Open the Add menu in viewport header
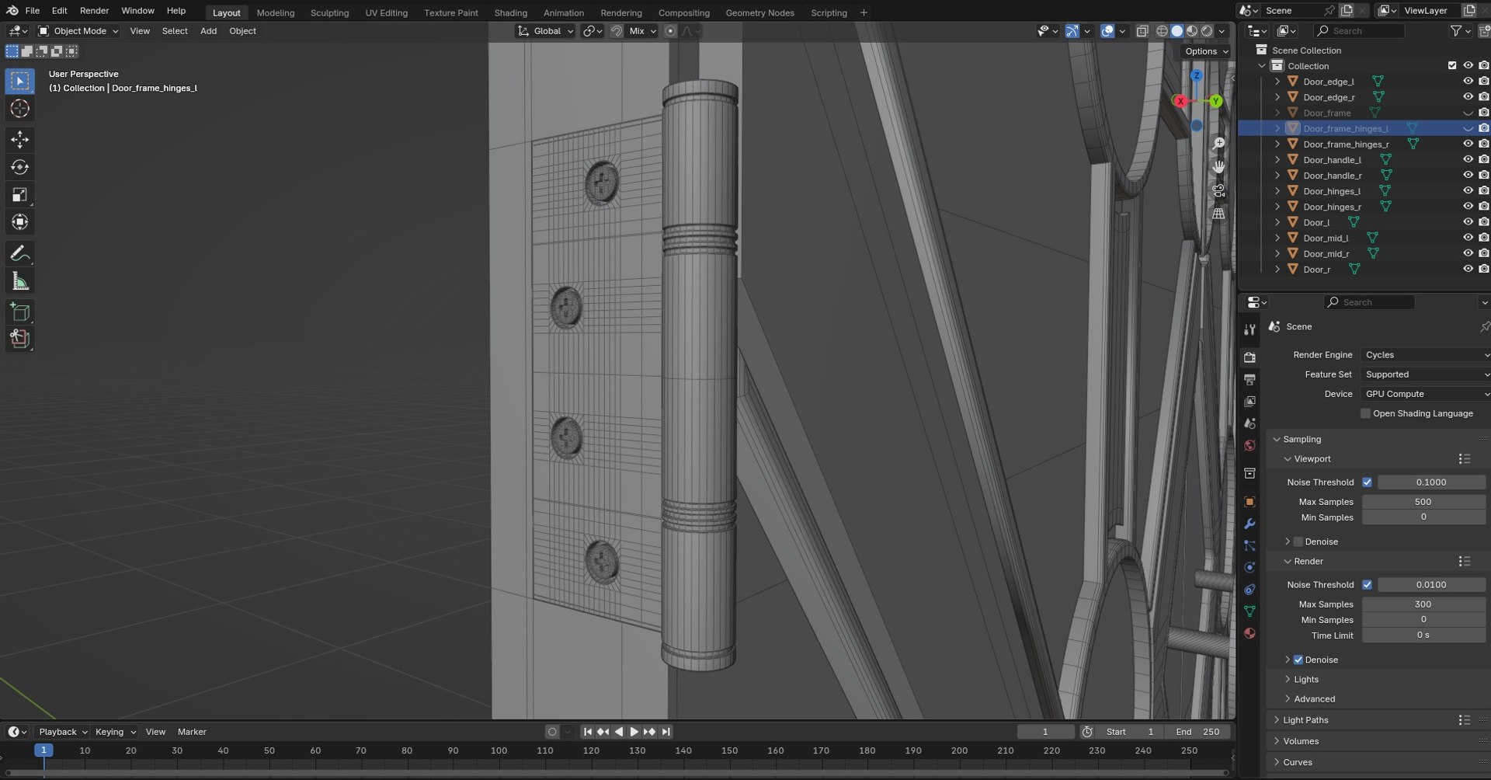1491x780 pixels. [x=208, y=31]
